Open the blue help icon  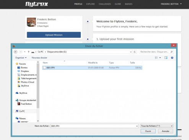coord(172,58)
